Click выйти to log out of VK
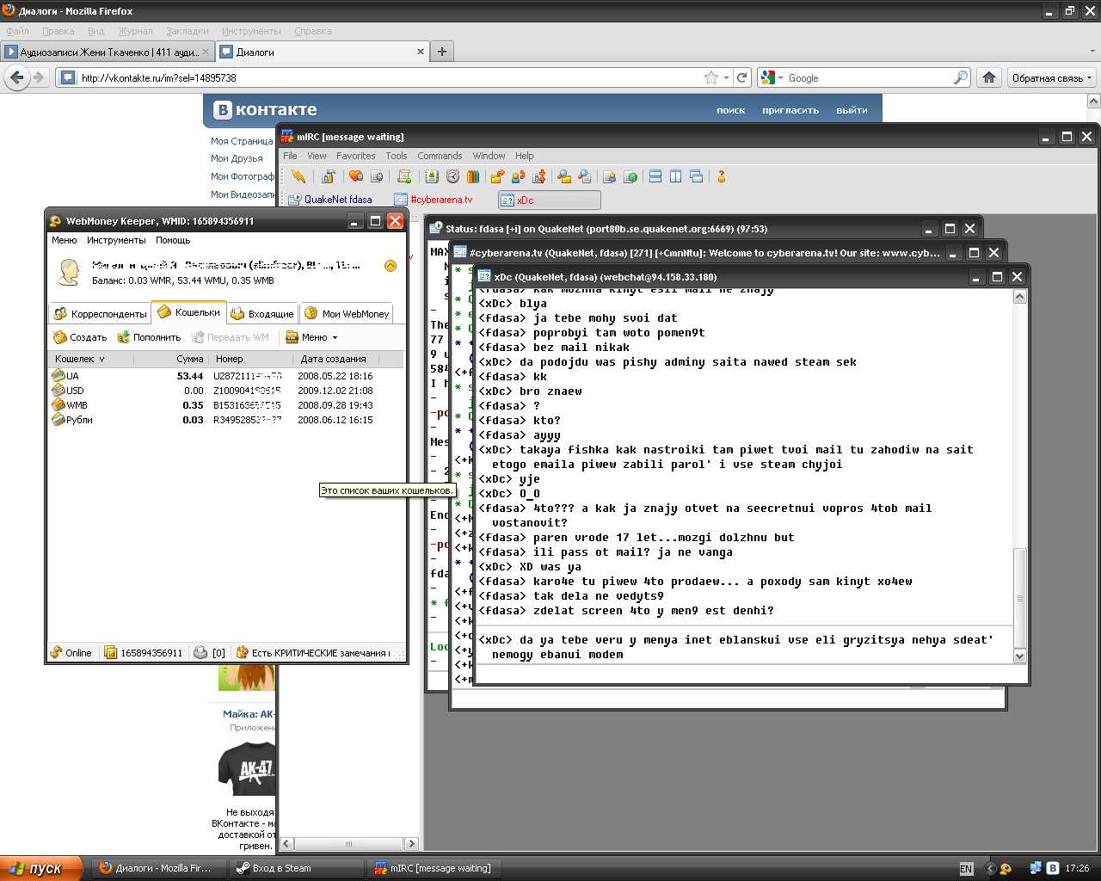 [852, 110]
